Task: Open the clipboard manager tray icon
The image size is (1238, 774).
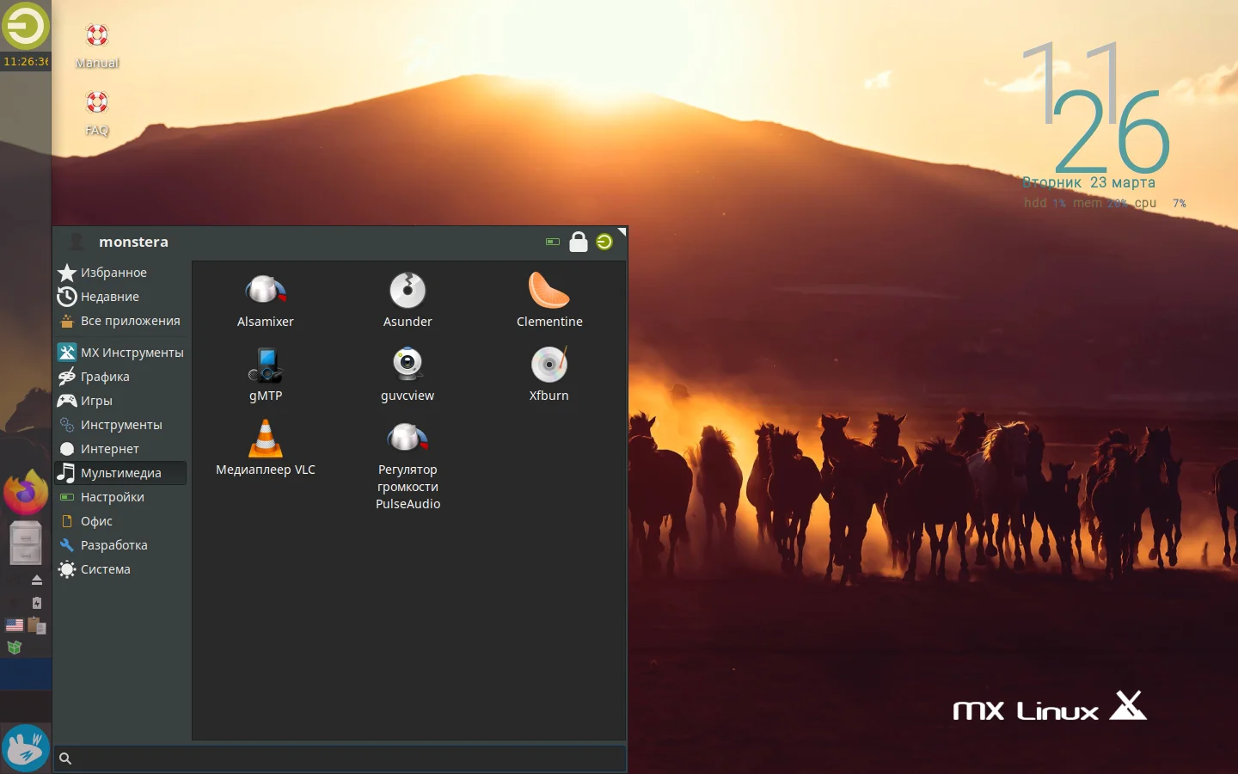Action: [x=37, y=625]
